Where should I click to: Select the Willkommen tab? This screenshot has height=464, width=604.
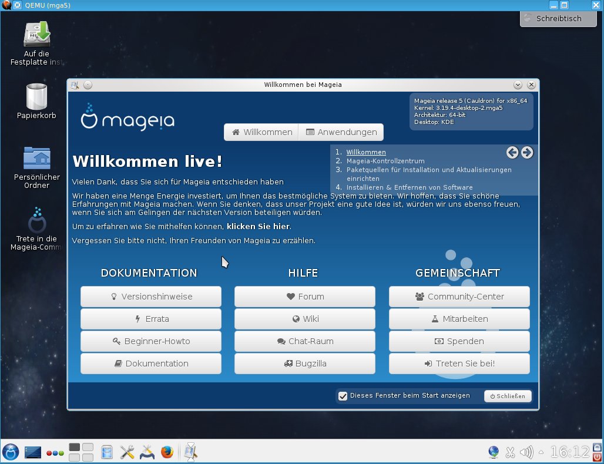261,132
